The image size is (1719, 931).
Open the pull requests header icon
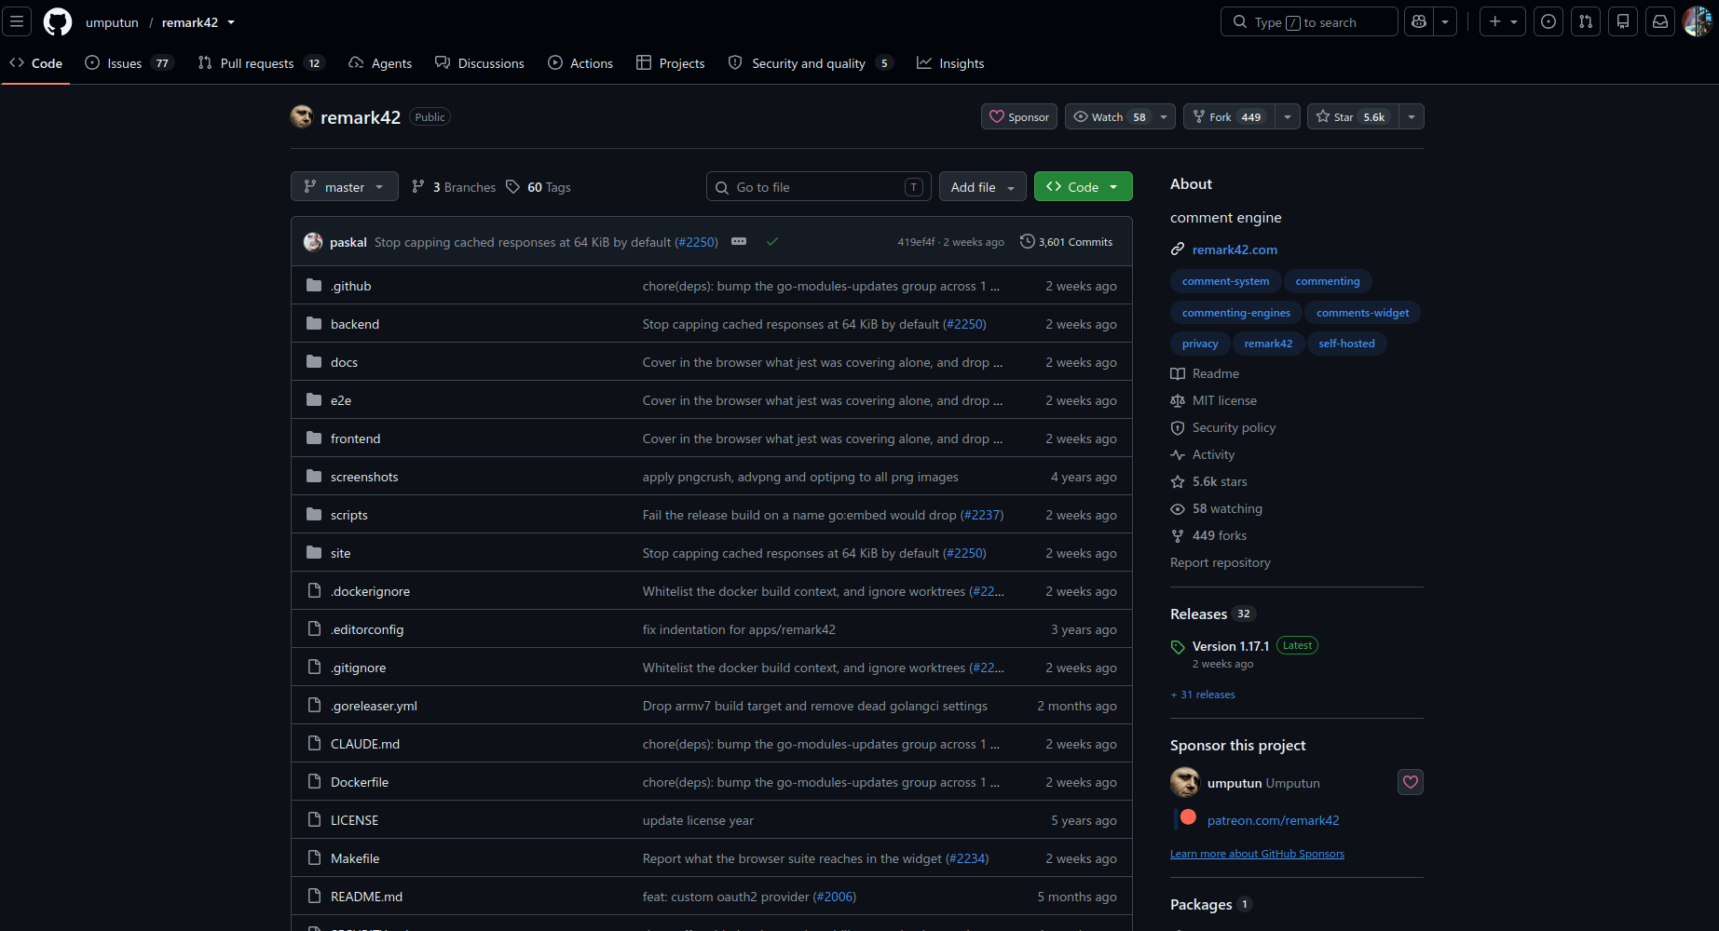click(x=1586, y=21)
